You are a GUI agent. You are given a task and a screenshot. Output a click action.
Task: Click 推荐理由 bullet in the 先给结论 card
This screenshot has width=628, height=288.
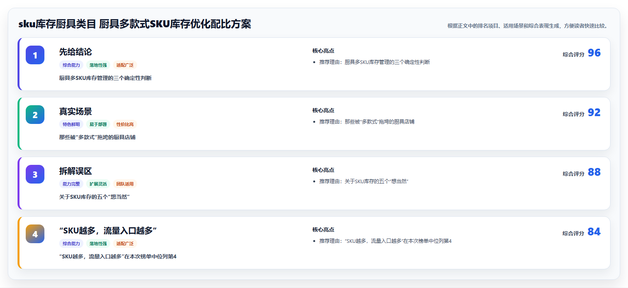click(x=374, y=62)
